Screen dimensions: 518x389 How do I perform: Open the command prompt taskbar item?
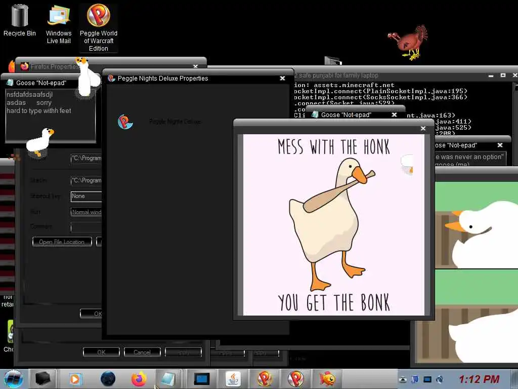201,379
